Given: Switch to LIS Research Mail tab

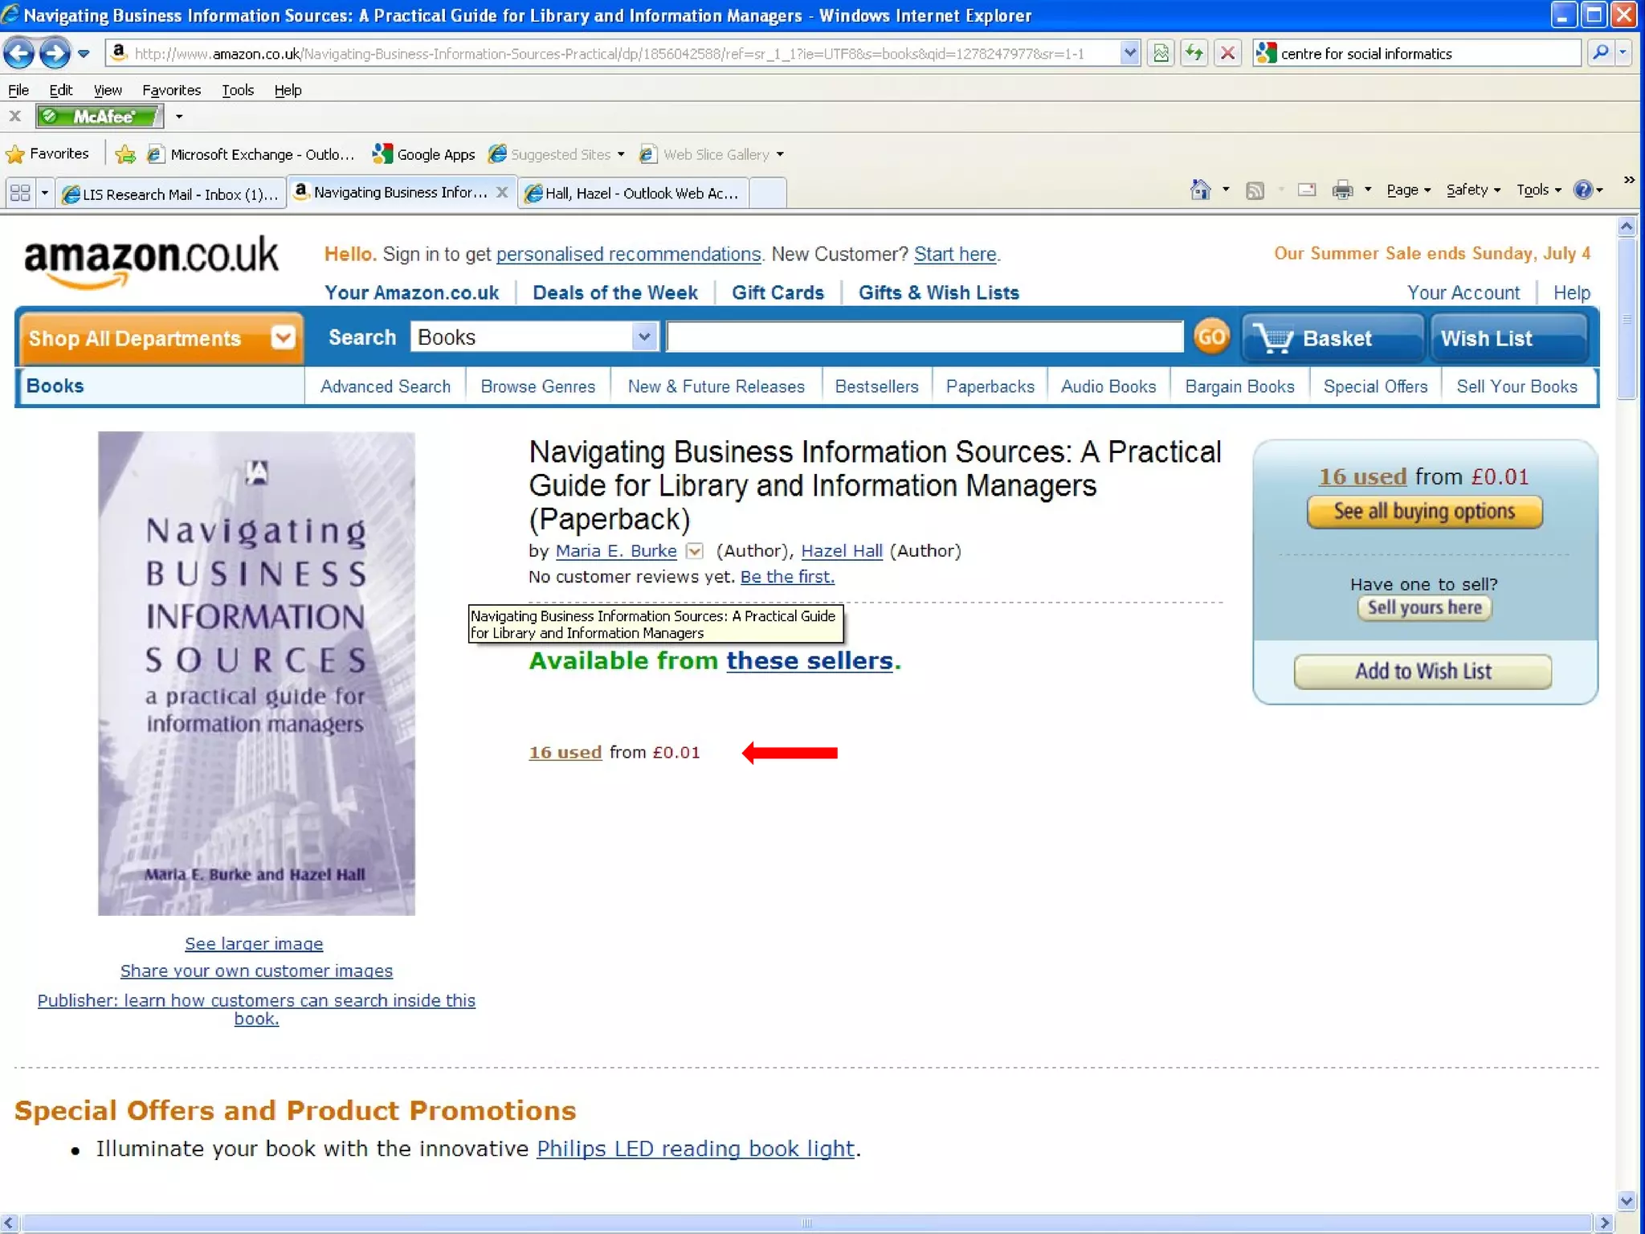Looking at the screenshot, I should pos(171,194).
